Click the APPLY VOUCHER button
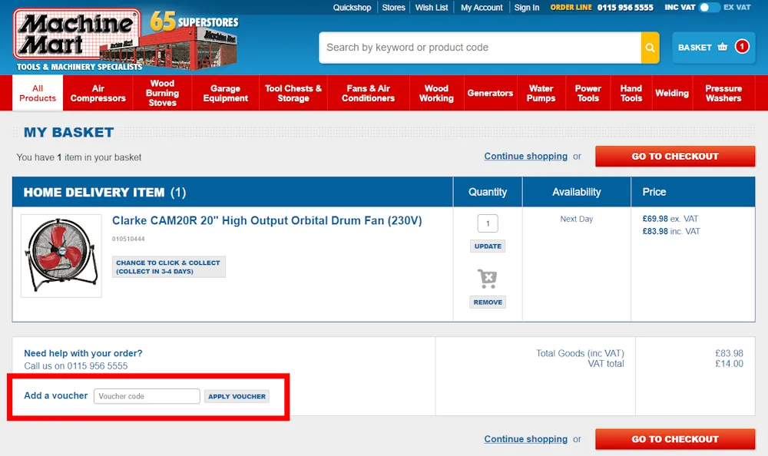Screen dimensions: 768x456 pos(237,396)
